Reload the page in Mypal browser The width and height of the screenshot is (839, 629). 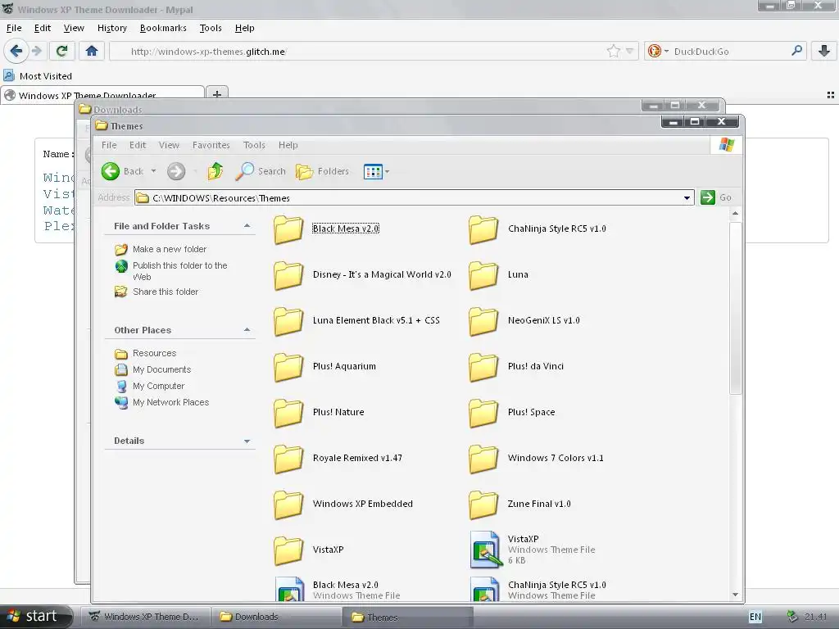tap(61, 52)
